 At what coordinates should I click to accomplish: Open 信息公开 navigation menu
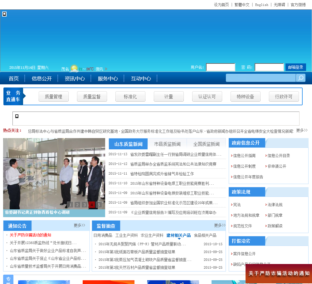pyautogui.click(x=41, y=78)
